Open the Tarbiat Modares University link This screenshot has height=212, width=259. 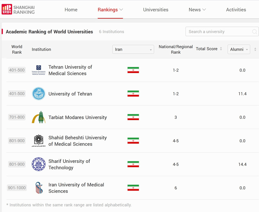(x=77, y=117)
